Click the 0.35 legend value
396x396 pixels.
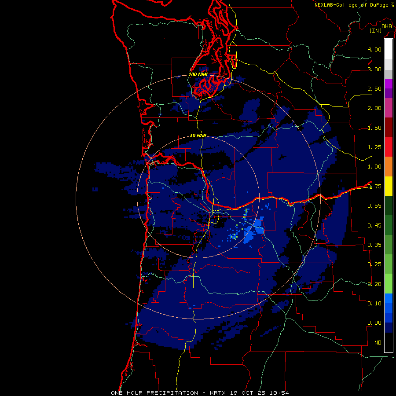pyautogui.click(x=374, y=245)
